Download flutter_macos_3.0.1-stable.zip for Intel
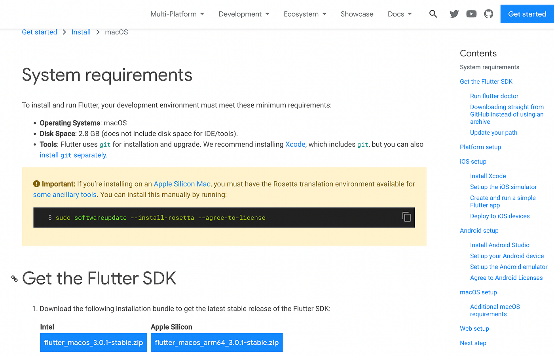Image resolution: width=554 pixels, height=356 pixels. (93, 343)
